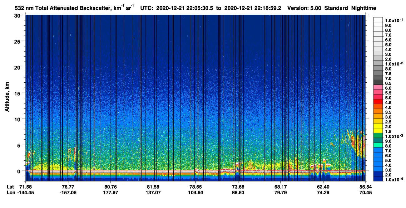Click the orange 3.5 colorbar swatch
This screenshot has width=406, height=208.
378,111
